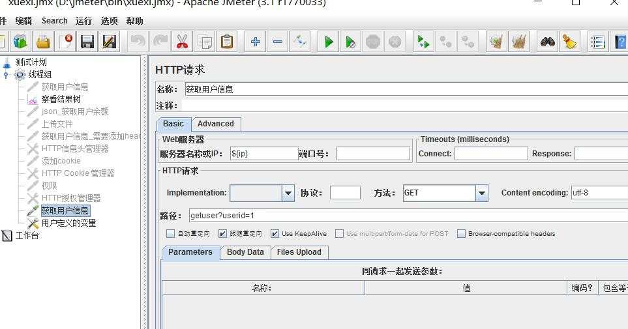The height and width of the screenshot is (329, 628).
Task: Open the 方法 GET dropdown
Action: click(x=481, y=193)
